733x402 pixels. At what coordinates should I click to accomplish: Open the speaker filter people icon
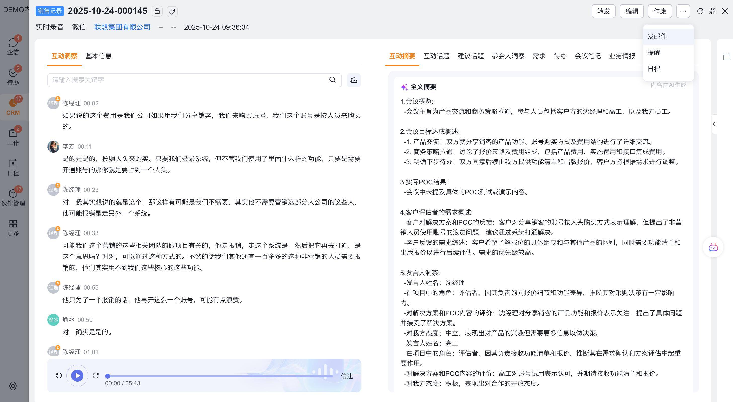(354, 80)
